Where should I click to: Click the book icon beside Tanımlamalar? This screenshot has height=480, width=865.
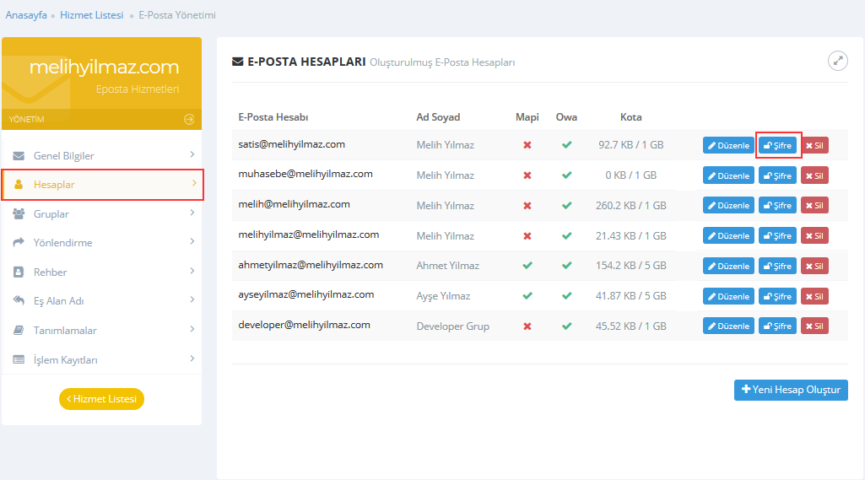click(19, 331)
